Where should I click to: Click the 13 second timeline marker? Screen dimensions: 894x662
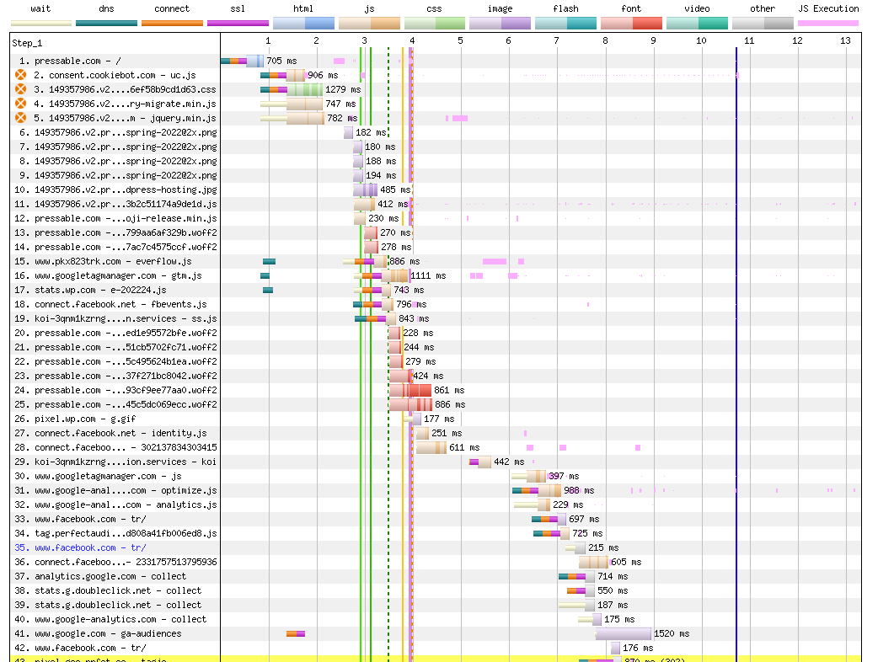[x=845, y=40]
